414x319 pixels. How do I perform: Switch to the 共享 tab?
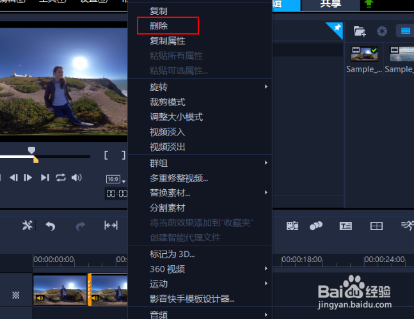[330, 4]
